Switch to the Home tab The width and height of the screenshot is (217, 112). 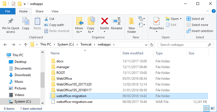click(x=23, y=11)
